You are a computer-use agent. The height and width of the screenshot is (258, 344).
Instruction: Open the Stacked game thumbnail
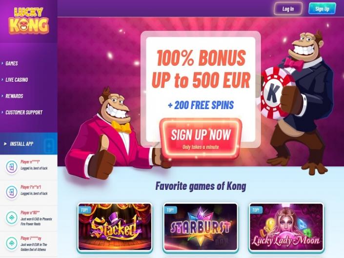point(115,227)
